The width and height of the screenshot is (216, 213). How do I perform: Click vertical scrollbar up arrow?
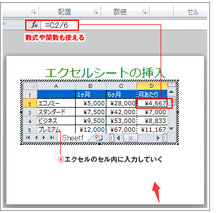(x=171, y=92)
